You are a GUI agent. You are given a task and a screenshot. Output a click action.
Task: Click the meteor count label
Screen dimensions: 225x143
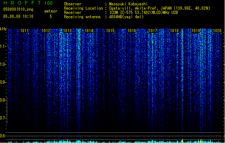(x=51, y=11)
